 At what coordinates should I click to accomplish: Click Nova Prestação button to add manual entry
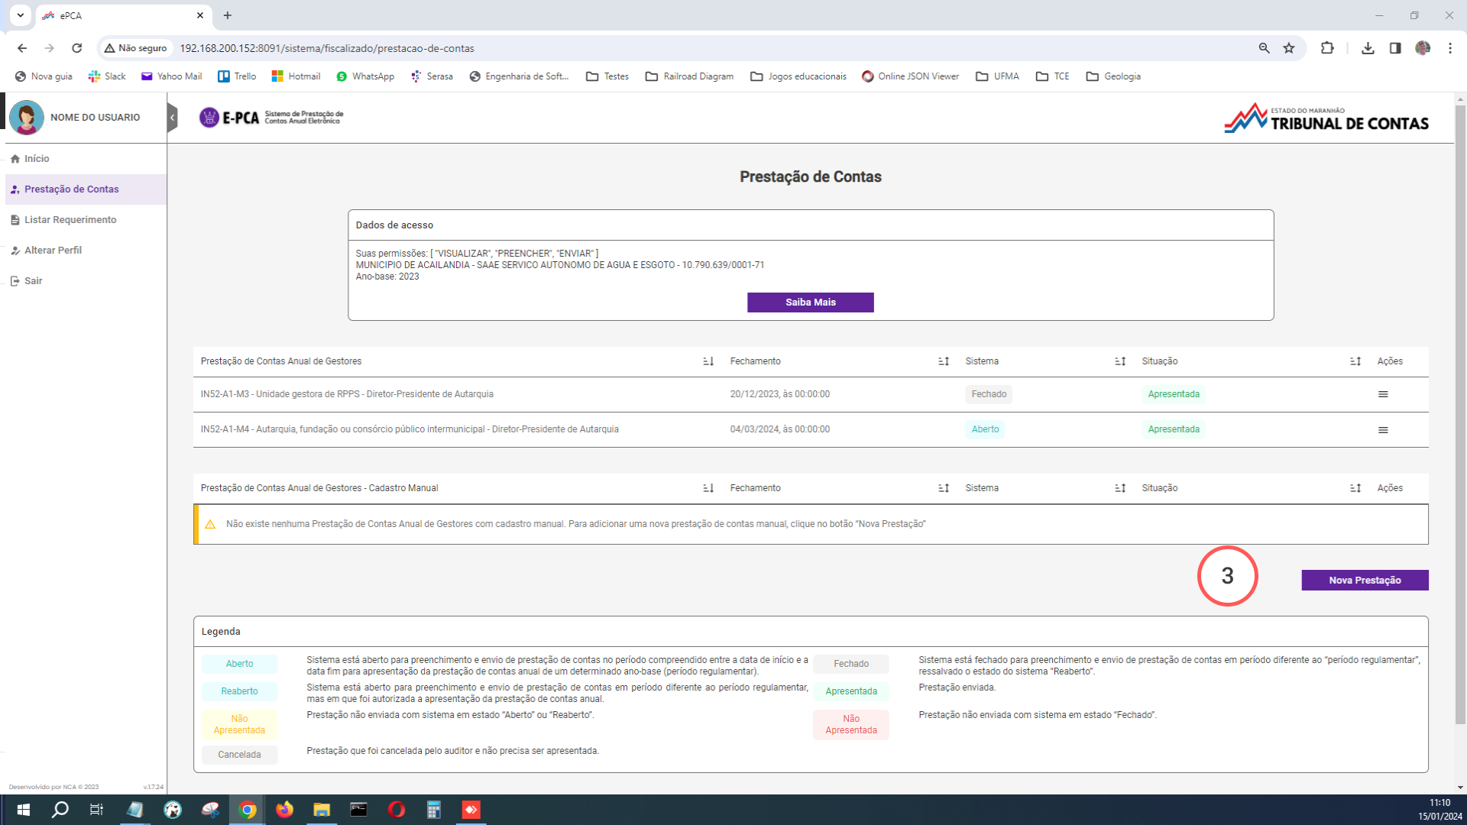(1364, 579)
